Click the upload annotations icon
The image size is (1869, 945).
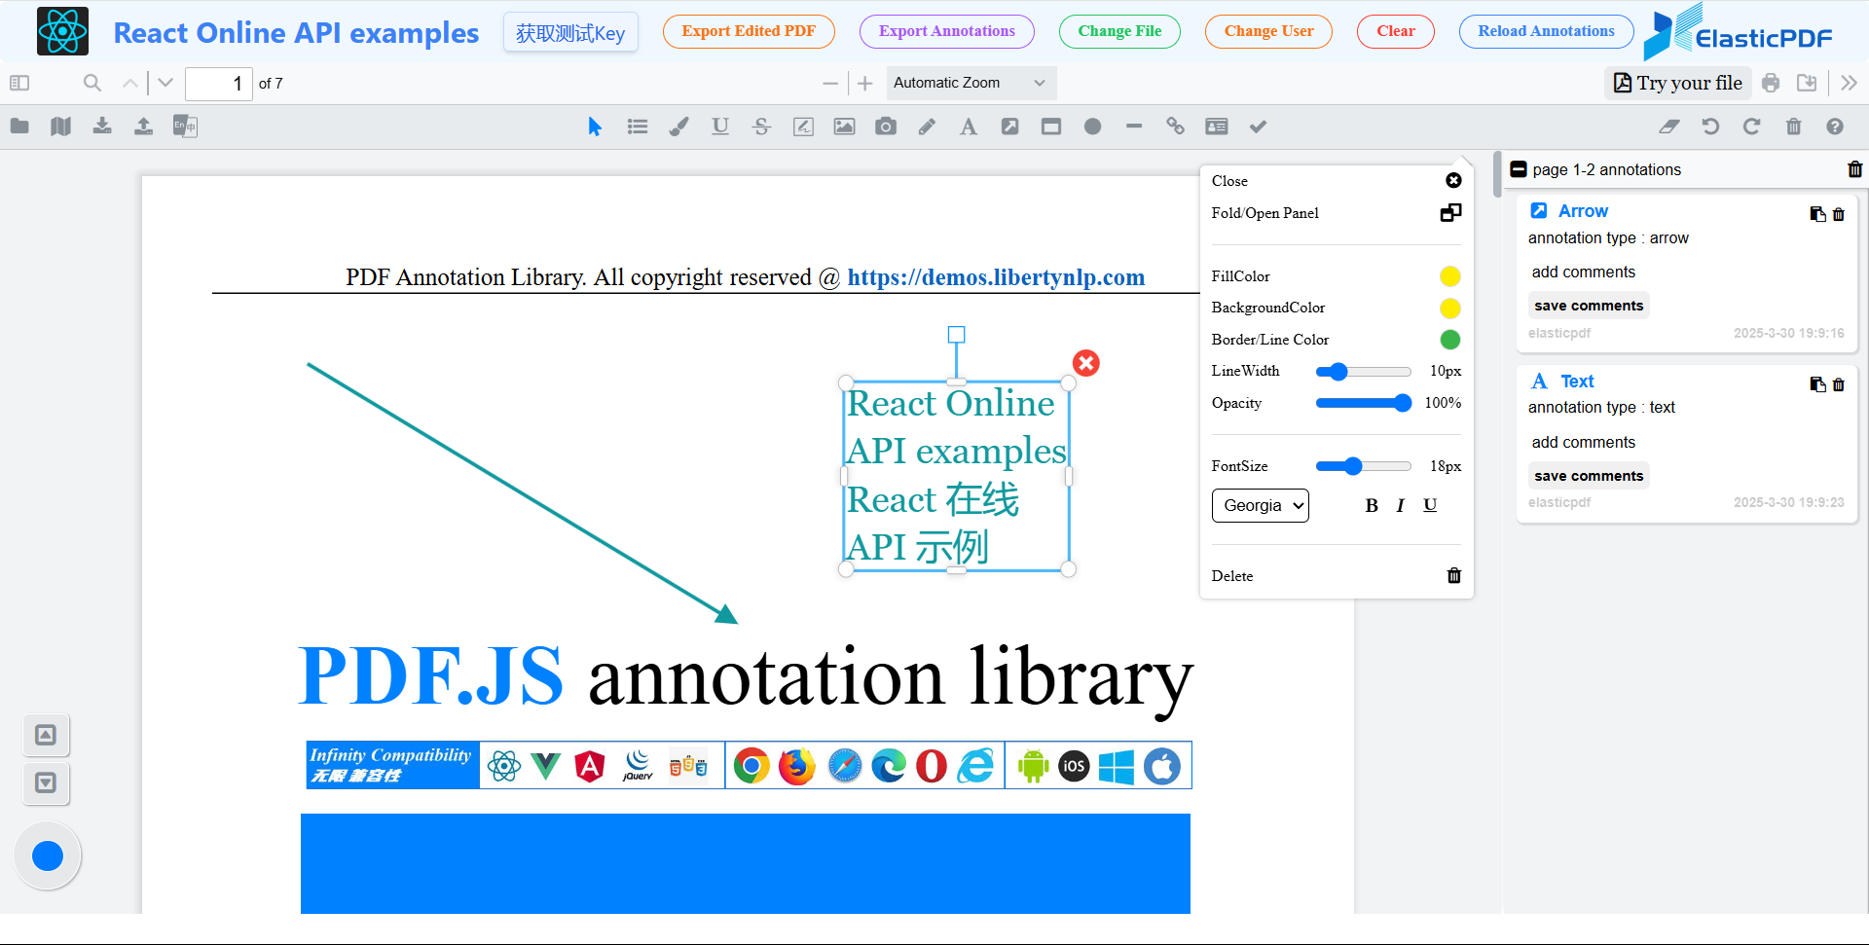[143, 127]
